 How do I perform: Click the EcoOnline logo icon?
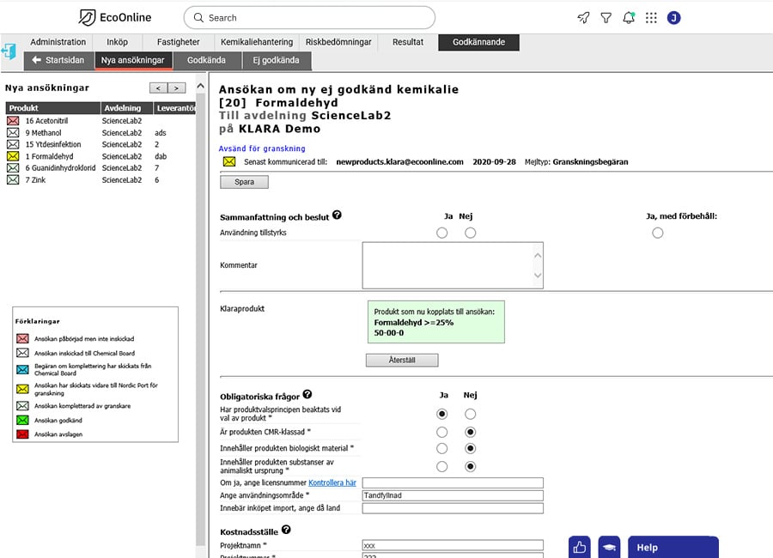click(88, 18)
